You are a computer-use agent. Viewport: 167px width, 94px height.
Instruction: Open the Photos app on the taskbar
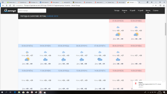coord(45,92)
